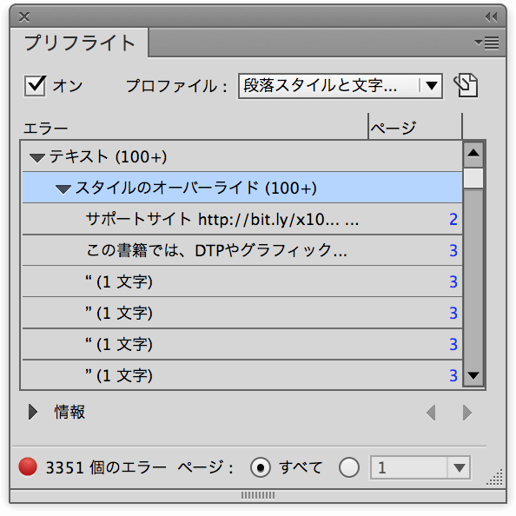Select the プリフライト panel tab
The width and height of the screenshot is (516, 516).
click(x=79, y=43)
